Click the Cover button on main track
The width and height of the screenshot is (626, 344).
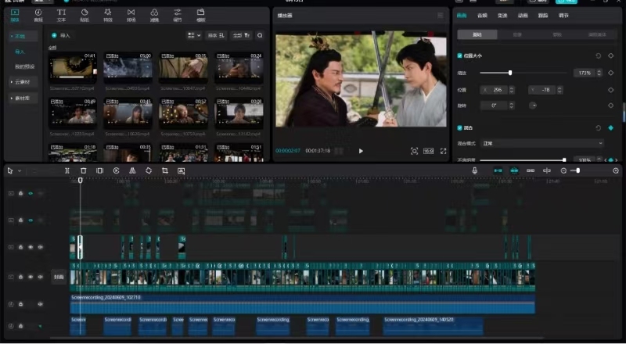click(59, 277)
